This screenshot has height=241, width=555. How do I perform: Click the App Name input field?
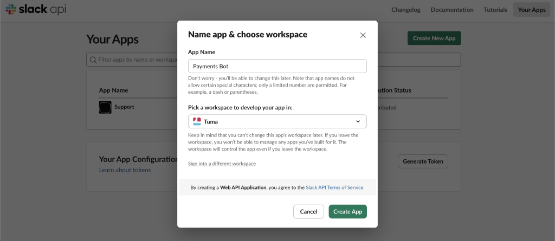click(277, 66)
